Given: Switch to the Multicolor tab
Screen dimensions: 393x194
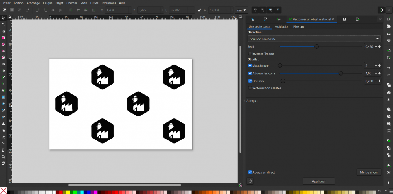Looking at the screenshot, I should (x=281, y=27).
